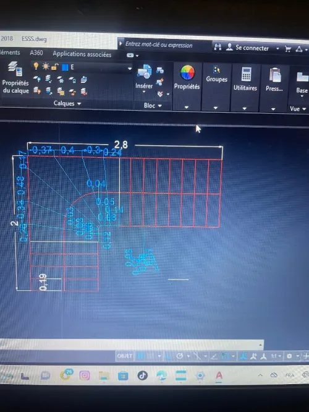Toggle the layer padlock lock icon
This screenshot has height=412, width=309.
[54, 67]
